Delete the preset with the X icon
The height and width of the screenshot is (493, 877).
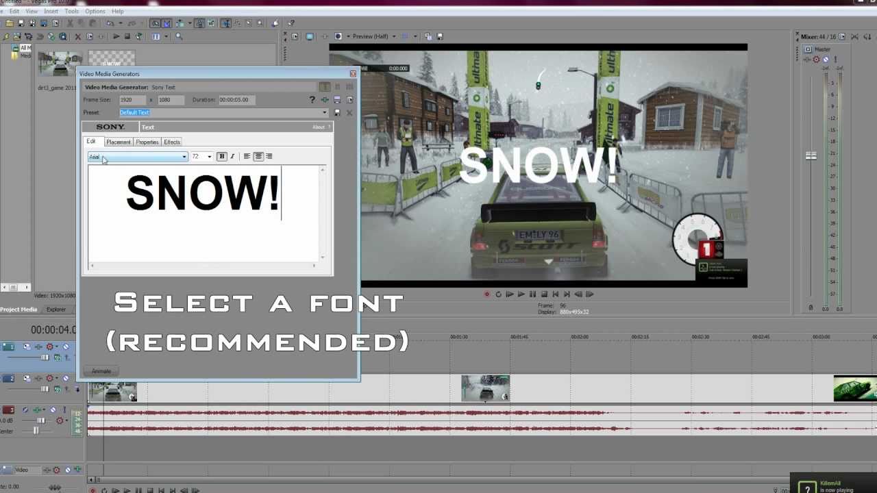[349, 112]
